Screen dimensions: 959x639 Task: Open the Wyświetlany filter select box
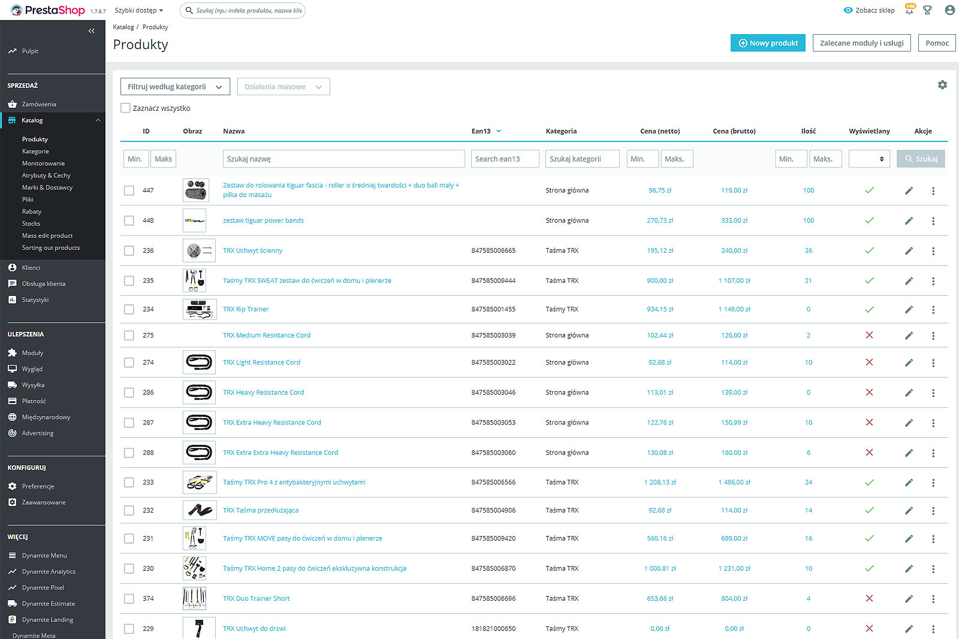point(869,159)
